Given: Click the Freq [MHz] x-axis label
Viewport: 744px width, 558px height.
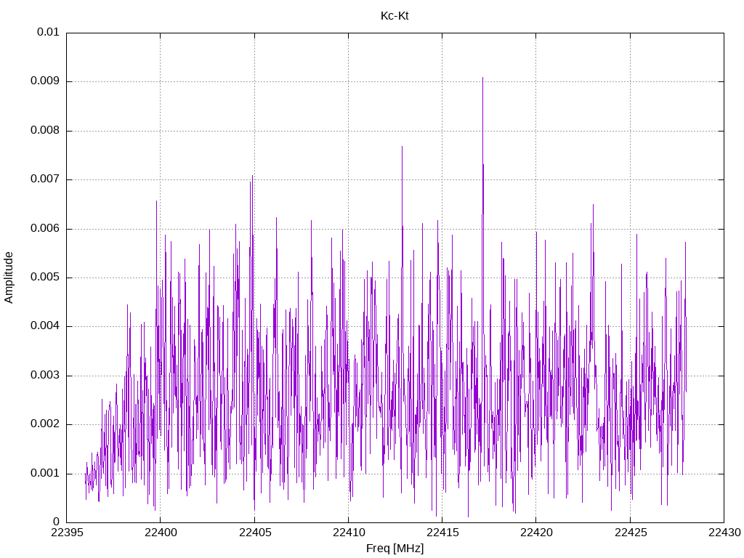Looking at the screenshot, I should 395,549.
